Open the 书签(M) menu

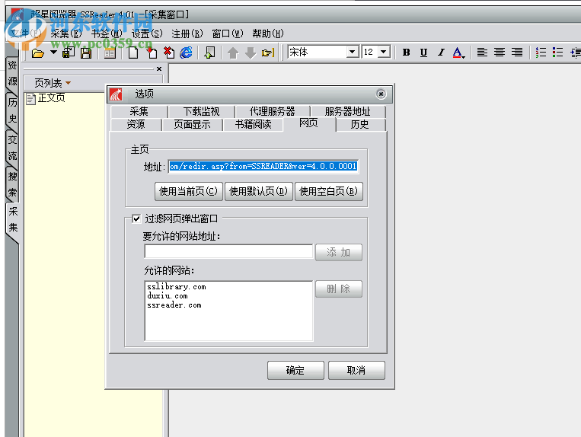click(x=107, y=33)
